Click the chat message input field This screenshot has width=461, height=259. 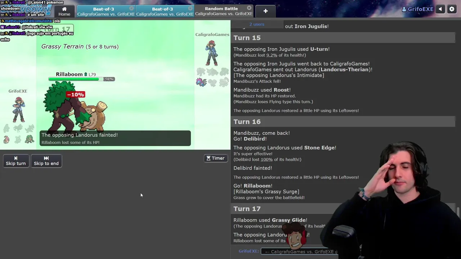299,251
